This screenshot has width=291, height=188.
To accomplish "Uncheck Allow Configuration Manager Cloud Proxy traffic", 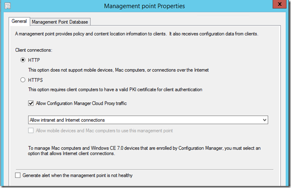I will click(x=31, y=103).
